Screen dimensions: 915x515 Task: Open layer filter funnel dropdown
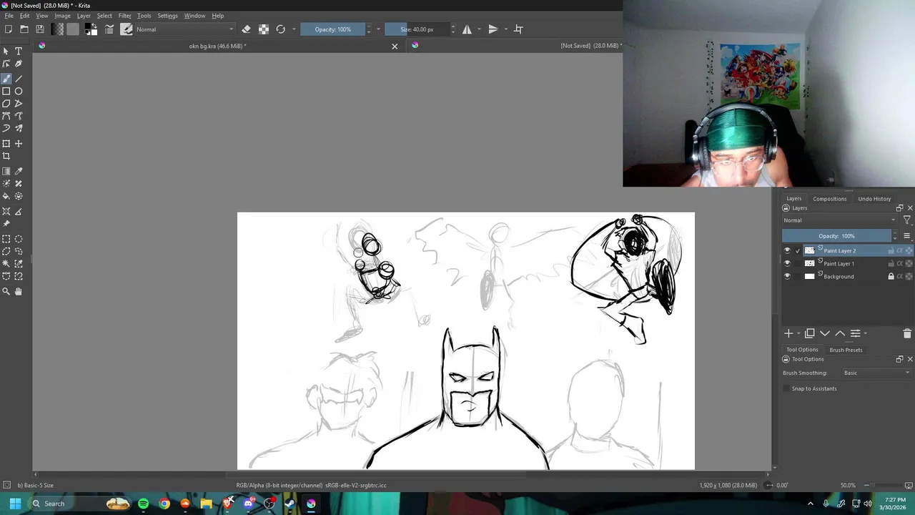tap(907, 220)
